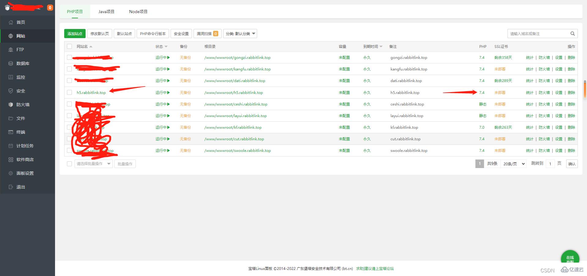
Task: Switch to the Java项目 tab
Action: coord(106,12)
